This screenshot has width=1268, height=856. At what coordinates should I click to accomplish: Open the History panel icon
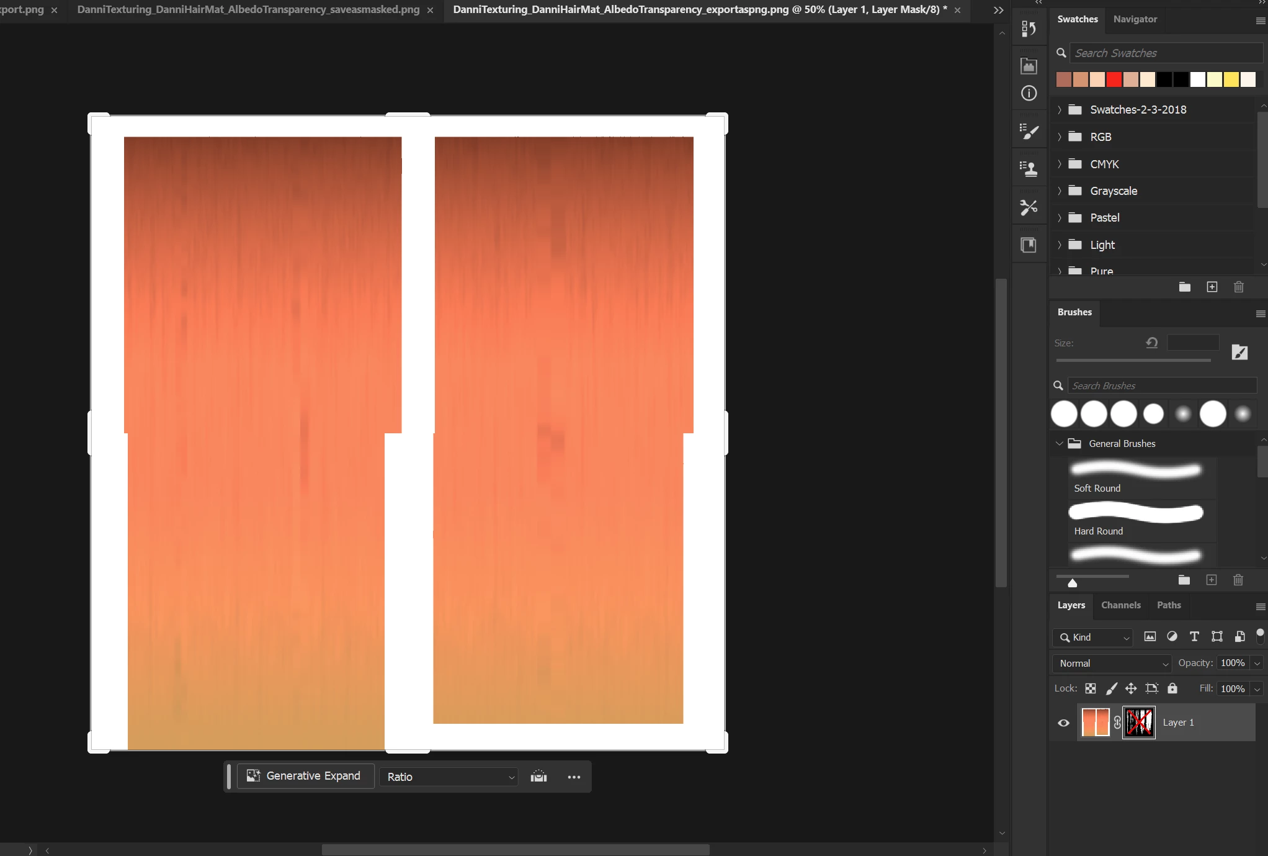(1029, 29)
